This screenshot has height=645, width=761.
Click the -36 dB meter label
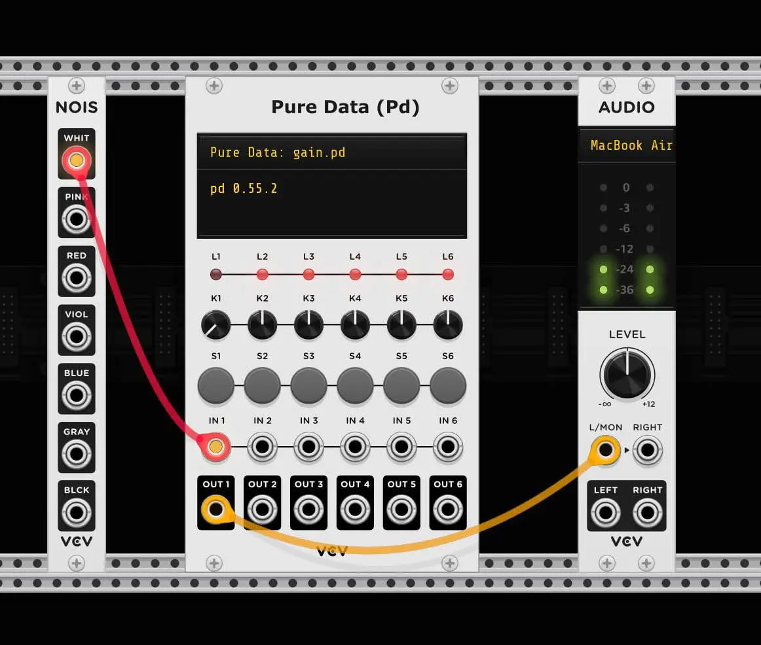point(625,290)
